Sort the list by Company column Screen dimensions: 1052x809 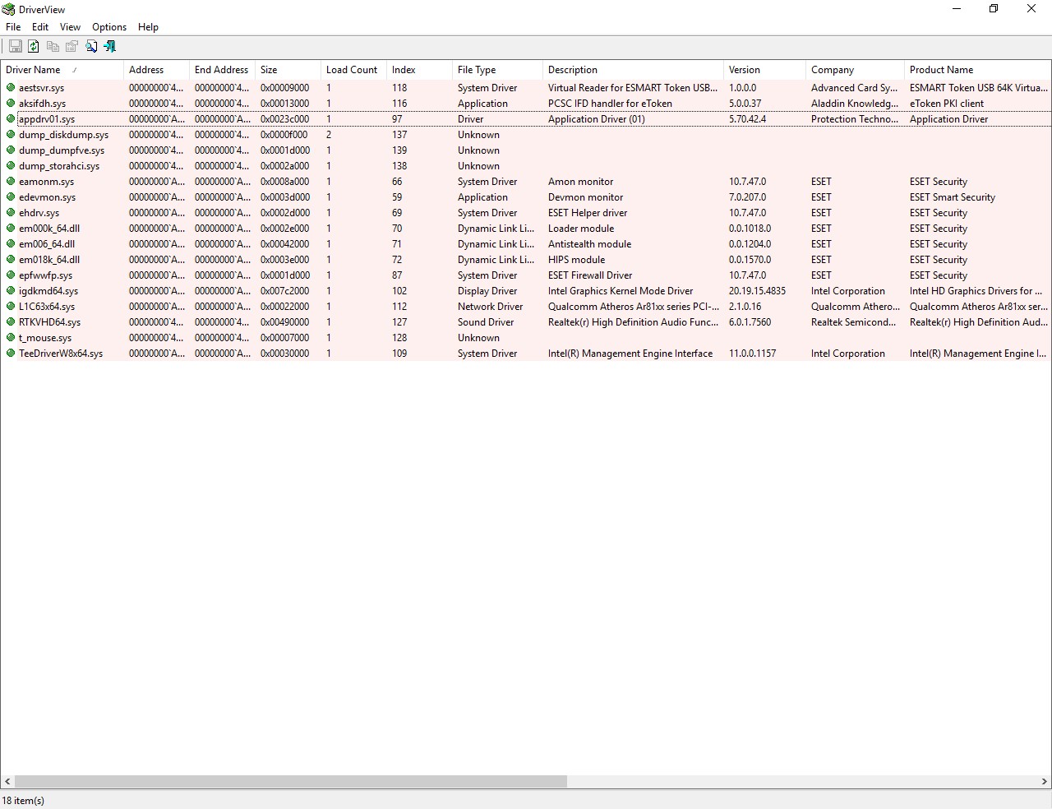click(832, 70)
